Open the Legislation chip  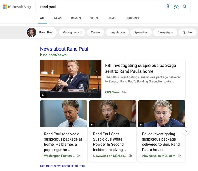pos(117,32)
